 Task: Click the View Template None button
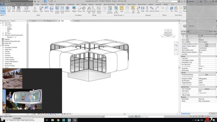[x=207, y=89]
